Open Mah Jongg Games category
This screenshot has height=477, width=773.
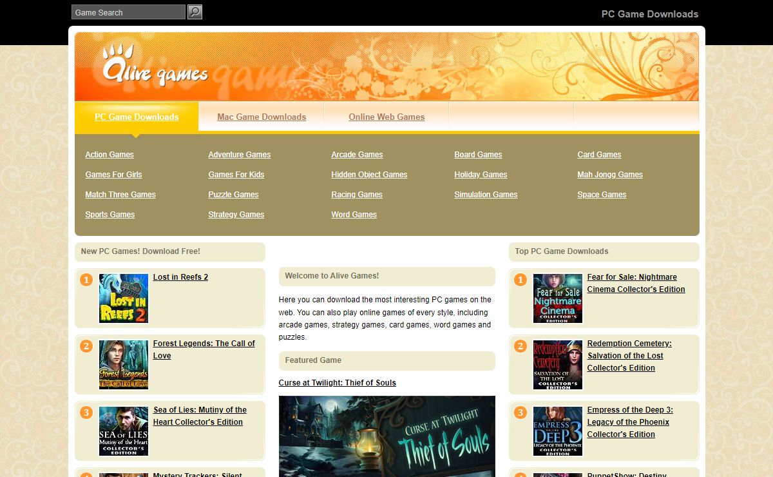pos(610,175)
